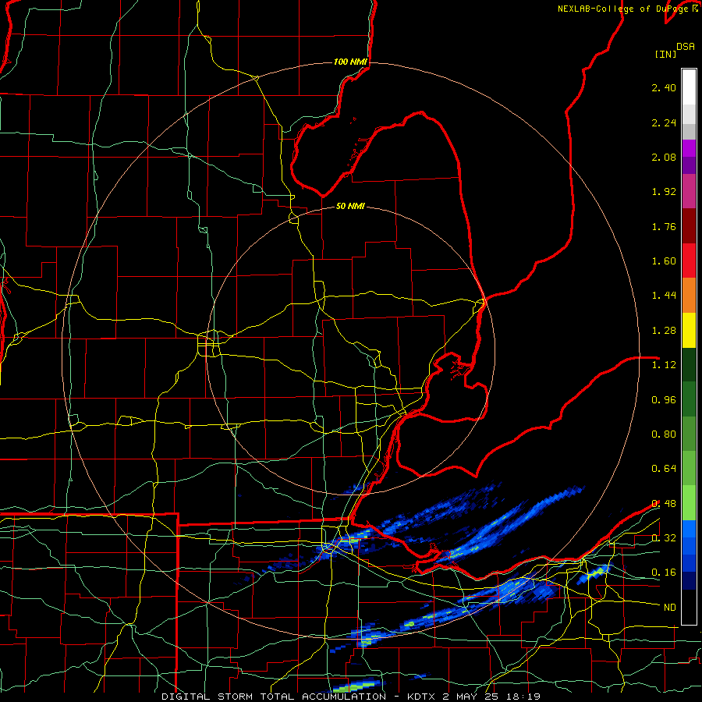Select the 0.96 legend value
Viewport: 702px width, 702px height.
664,400
